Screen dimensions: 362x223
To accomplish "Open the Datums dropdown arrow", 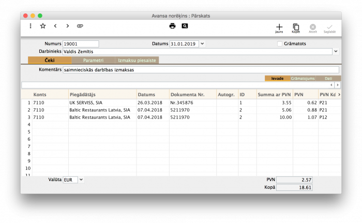I will click(x=202, y=44).
